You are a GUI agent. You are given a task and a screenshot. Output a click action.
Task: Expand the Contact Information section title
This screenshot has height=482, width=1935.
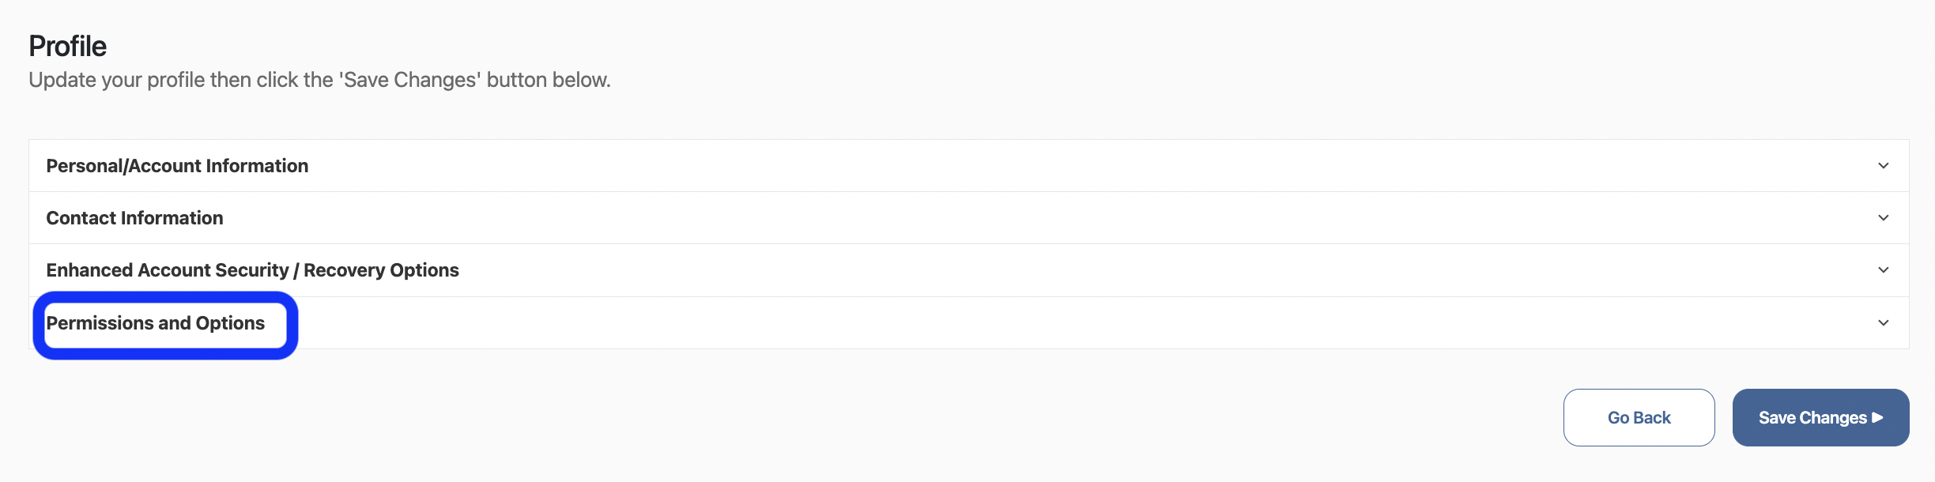click(x=134, y=218)
